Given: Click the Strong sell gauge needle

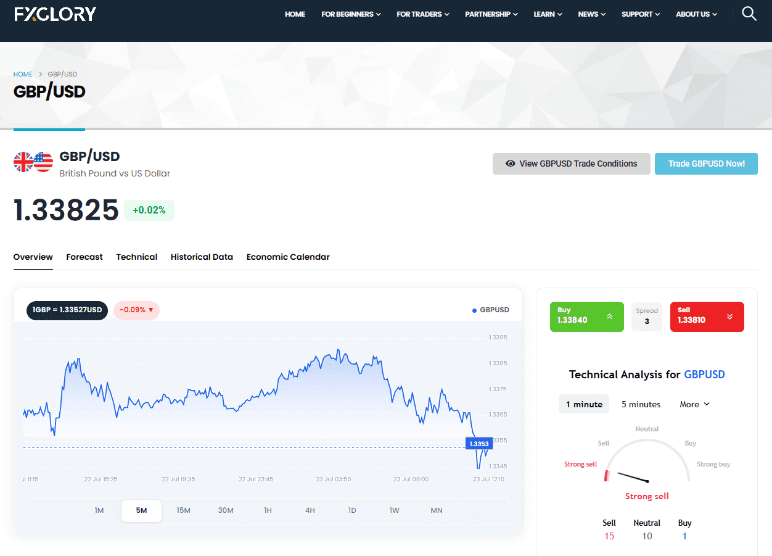Looking at the screenshot, I should pyautogui.click(x=633, y=477).
